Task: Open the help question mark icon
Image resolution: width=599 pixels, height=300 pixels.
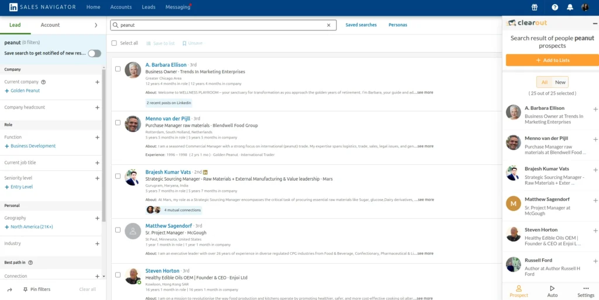Action: 555,7
